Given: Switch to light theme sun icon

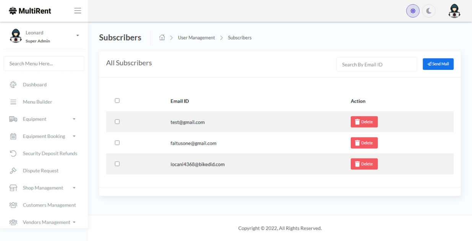Looking at the screenshot, I should pos(413,11).
